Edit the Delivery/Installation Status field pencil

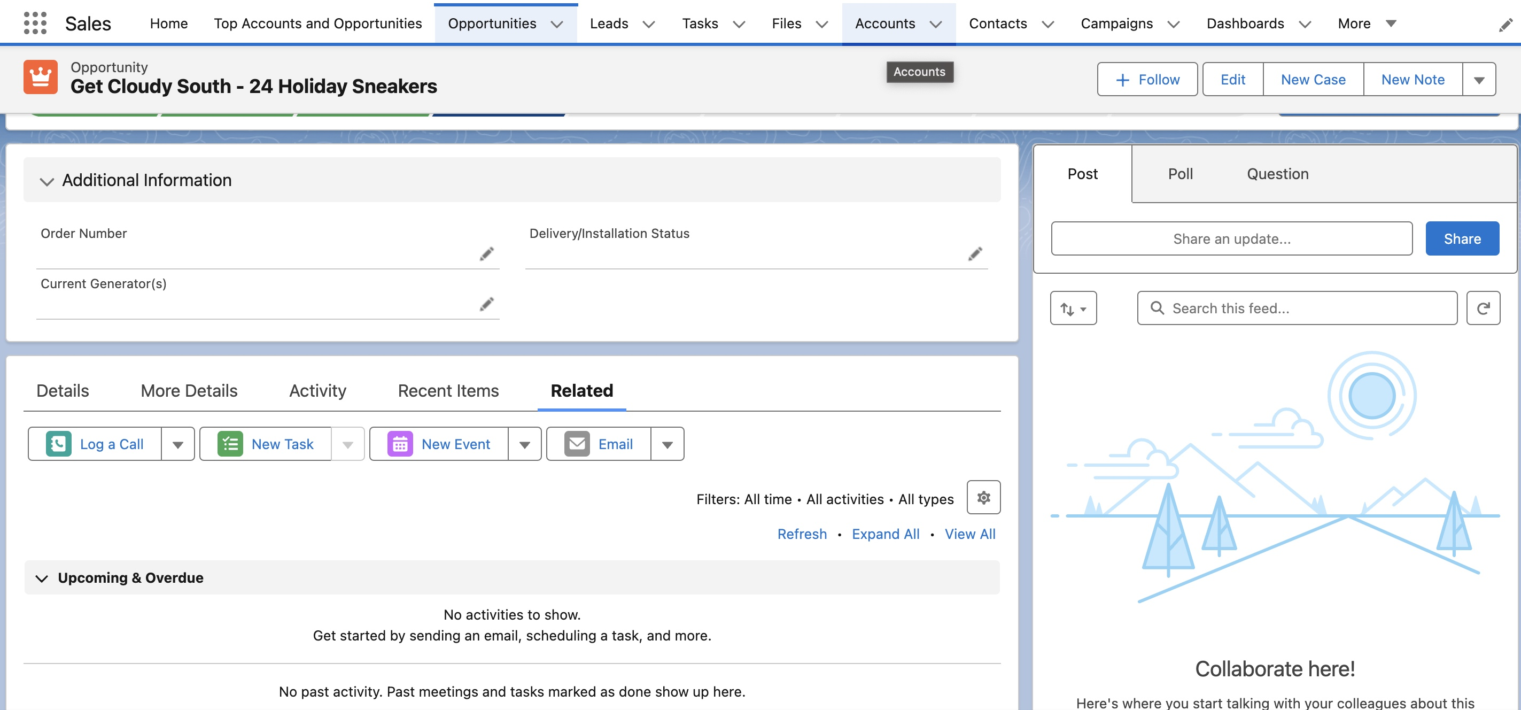coord(975,254)
